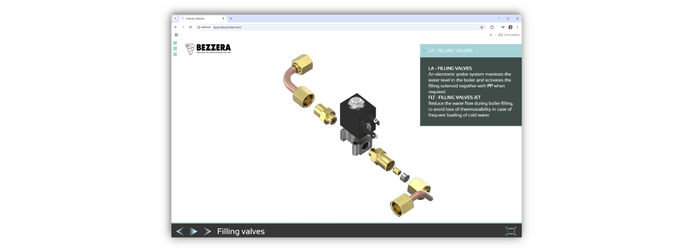Open the tab search dropdown arrow
The width and height of the screenshot is (692, 249).
[175, 18]
